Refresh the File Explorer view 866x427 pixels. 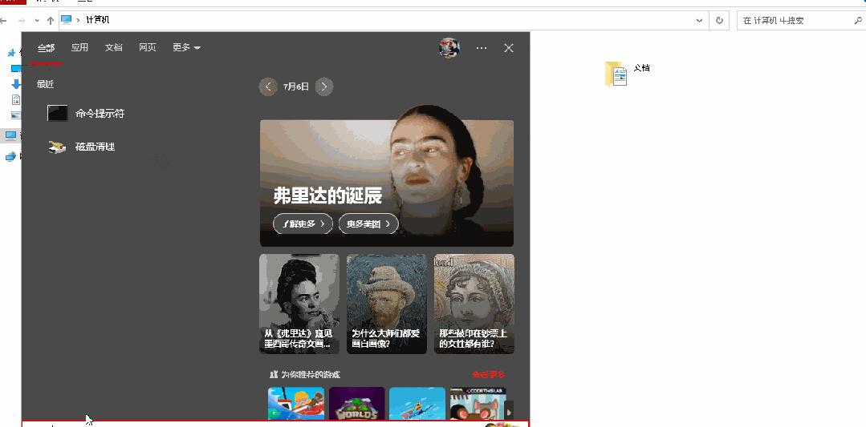[x=719, y=20]
